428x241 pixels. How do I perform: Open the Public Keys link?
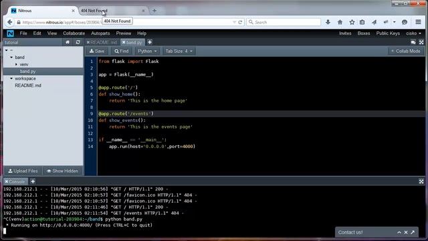tap(388, 33)
